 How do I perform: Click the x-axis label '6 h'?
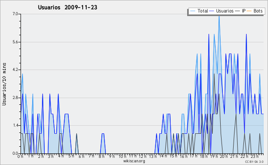click(81, 157)
